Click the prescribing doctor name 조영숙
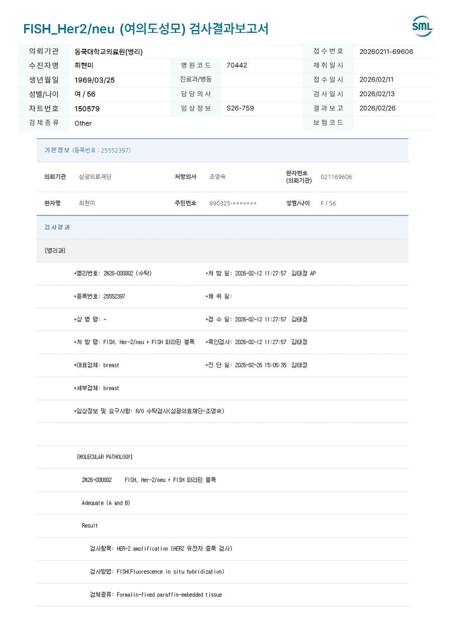This screenshot has height=640, width=453. point(217,177)
